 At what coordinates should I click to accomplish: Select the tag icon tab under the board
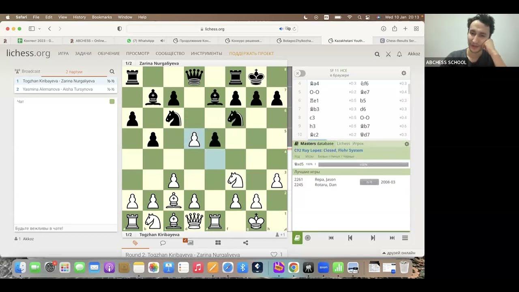135,243
